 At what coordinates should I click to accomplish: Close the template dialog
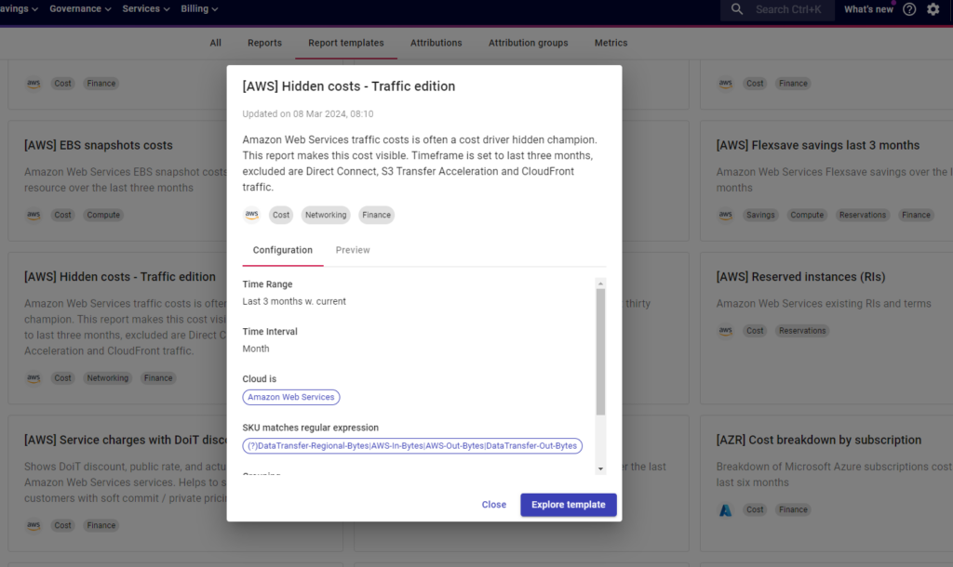(x=493, y=505)
